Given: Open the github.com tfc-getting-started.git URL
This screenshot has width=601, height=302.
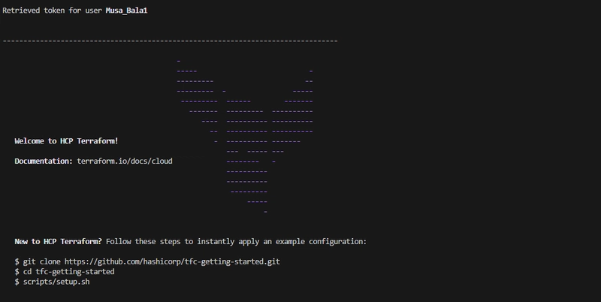Looking at the screenshot, I should [172, 261].
